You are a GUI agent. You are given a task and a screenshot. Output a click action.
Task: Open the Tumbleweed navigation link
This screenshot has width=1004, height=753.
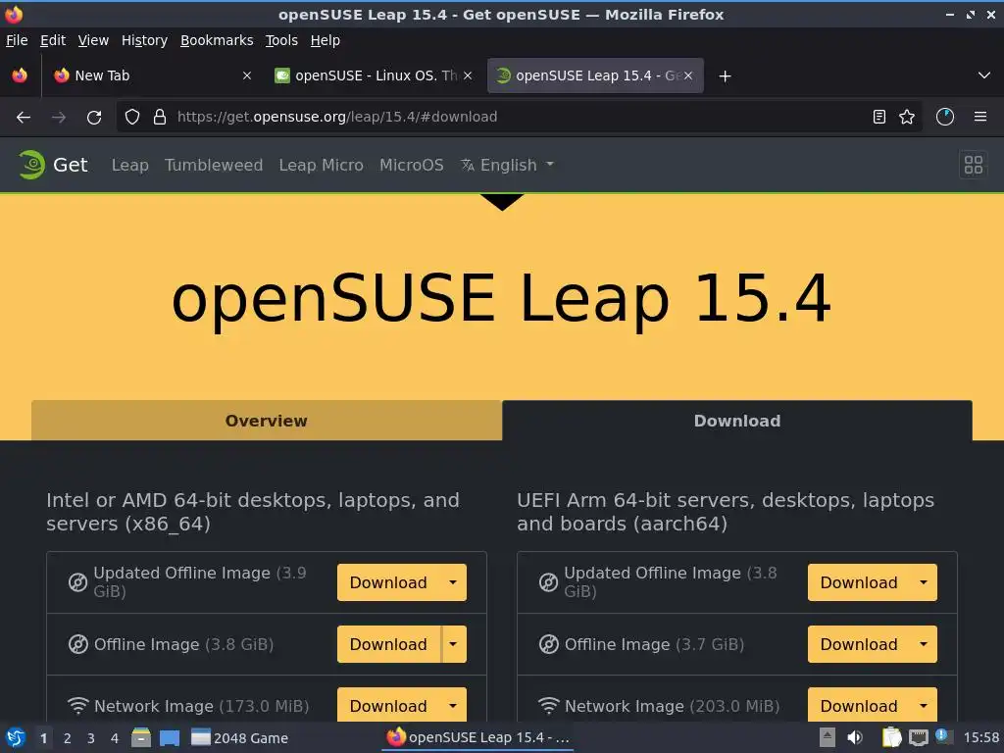(x=214, y=165)
